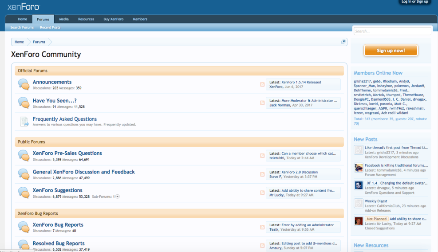This screenshot has width=438, height=252.
Task: Click the Announcements forum speech bubble icon
Action: click(x=24, y=84)
